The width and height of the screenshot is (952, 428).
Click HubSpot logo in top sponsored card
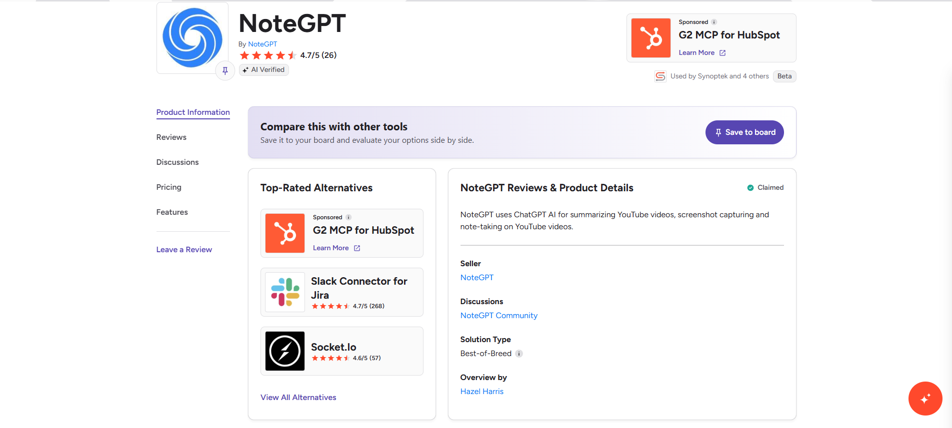coord(650,38)
